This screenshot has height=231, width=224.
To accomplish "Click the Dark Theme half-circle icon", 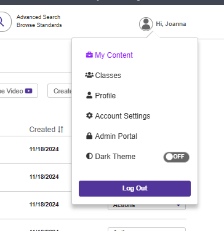I will pyautogui.click(x=89, y=156).
